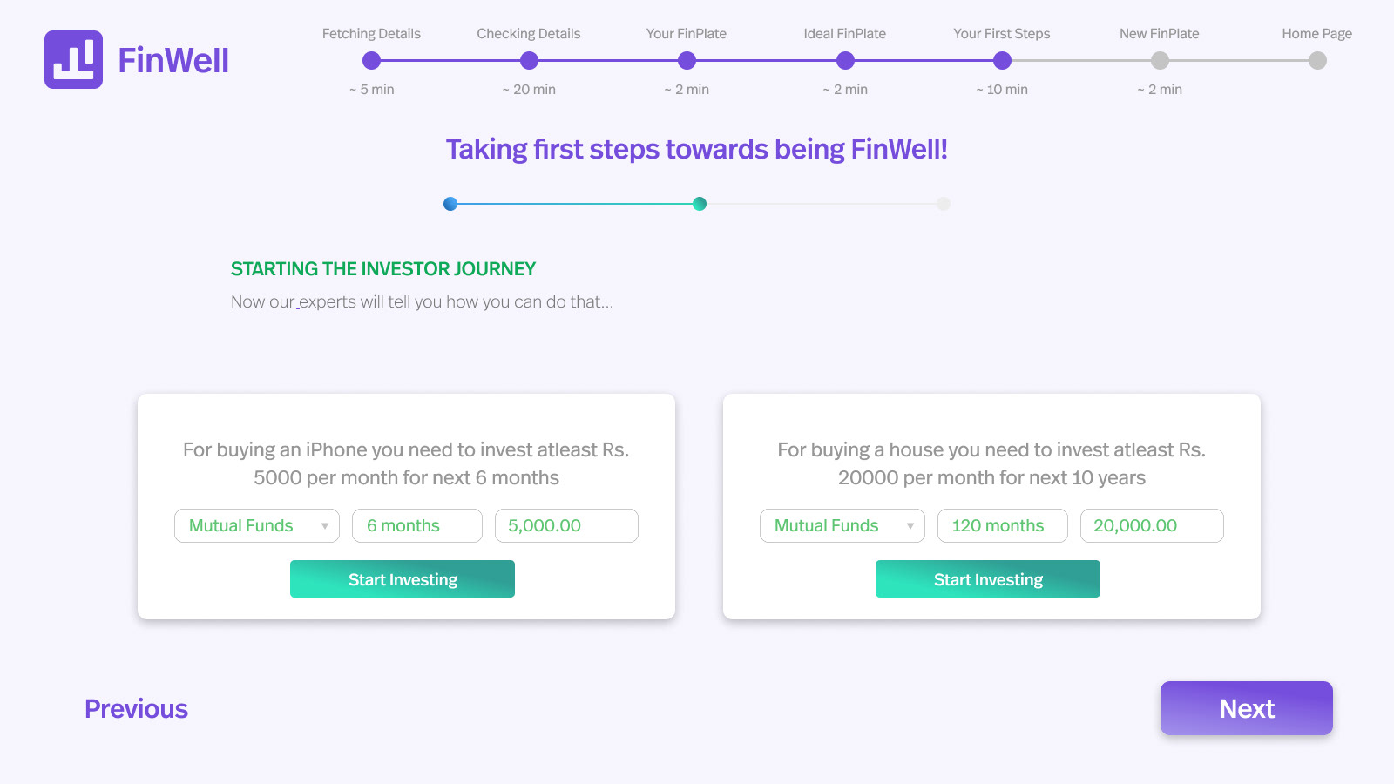Click the green middle sub-progress dot
Viewport: 1394px width, 784px height.
point(700,204)
